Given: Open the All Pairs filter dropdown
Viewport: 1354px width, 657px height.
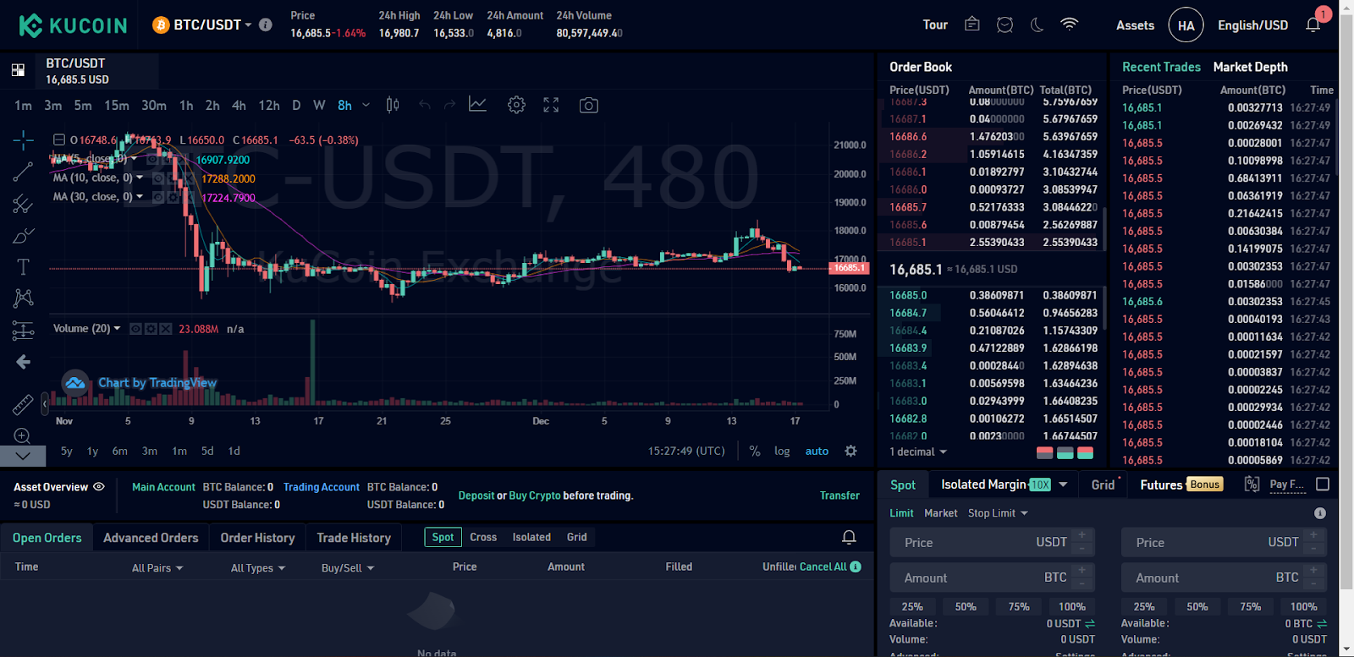Looking at the screenshot, I should coord(157,568).
